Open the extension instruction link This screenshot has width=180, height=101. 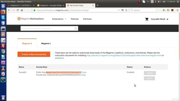click(x=59, y=58)
